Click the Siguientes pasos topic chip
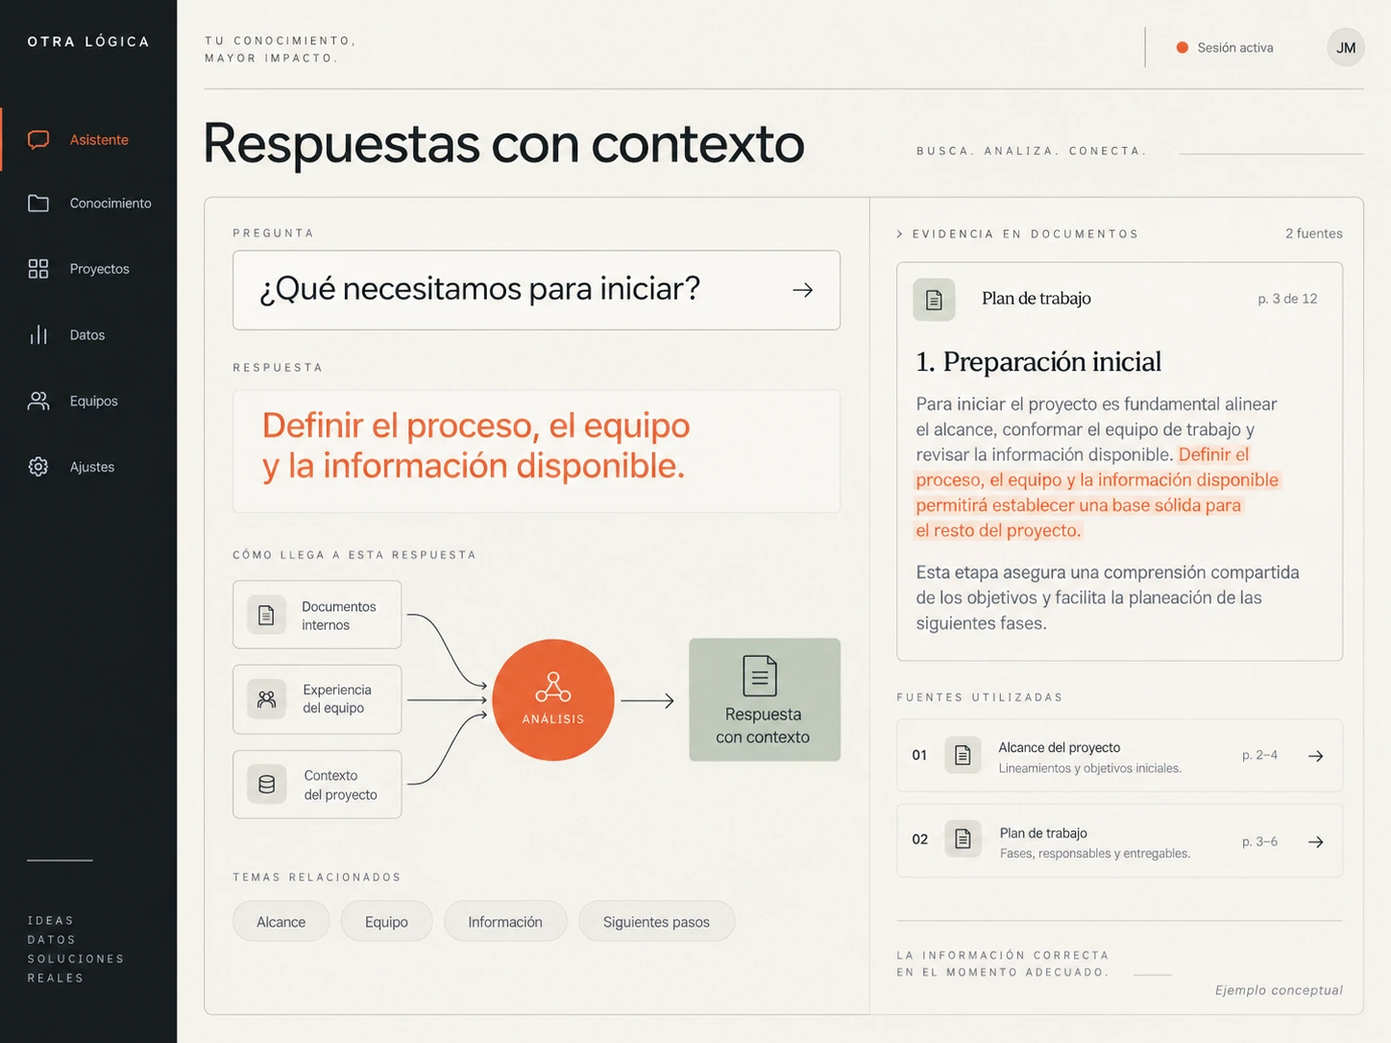The width and height of the screenshot is (1391, 1043). [x=657, y=922]
